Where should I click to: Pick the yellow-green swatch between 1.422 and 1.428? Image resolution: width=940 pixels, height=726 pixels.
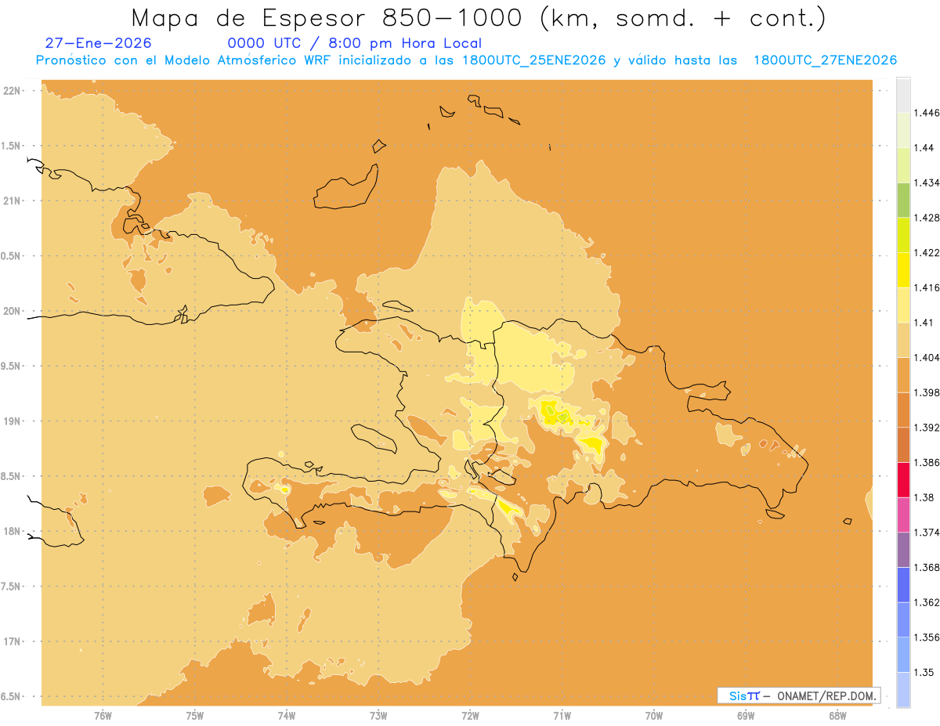point(903,234)
